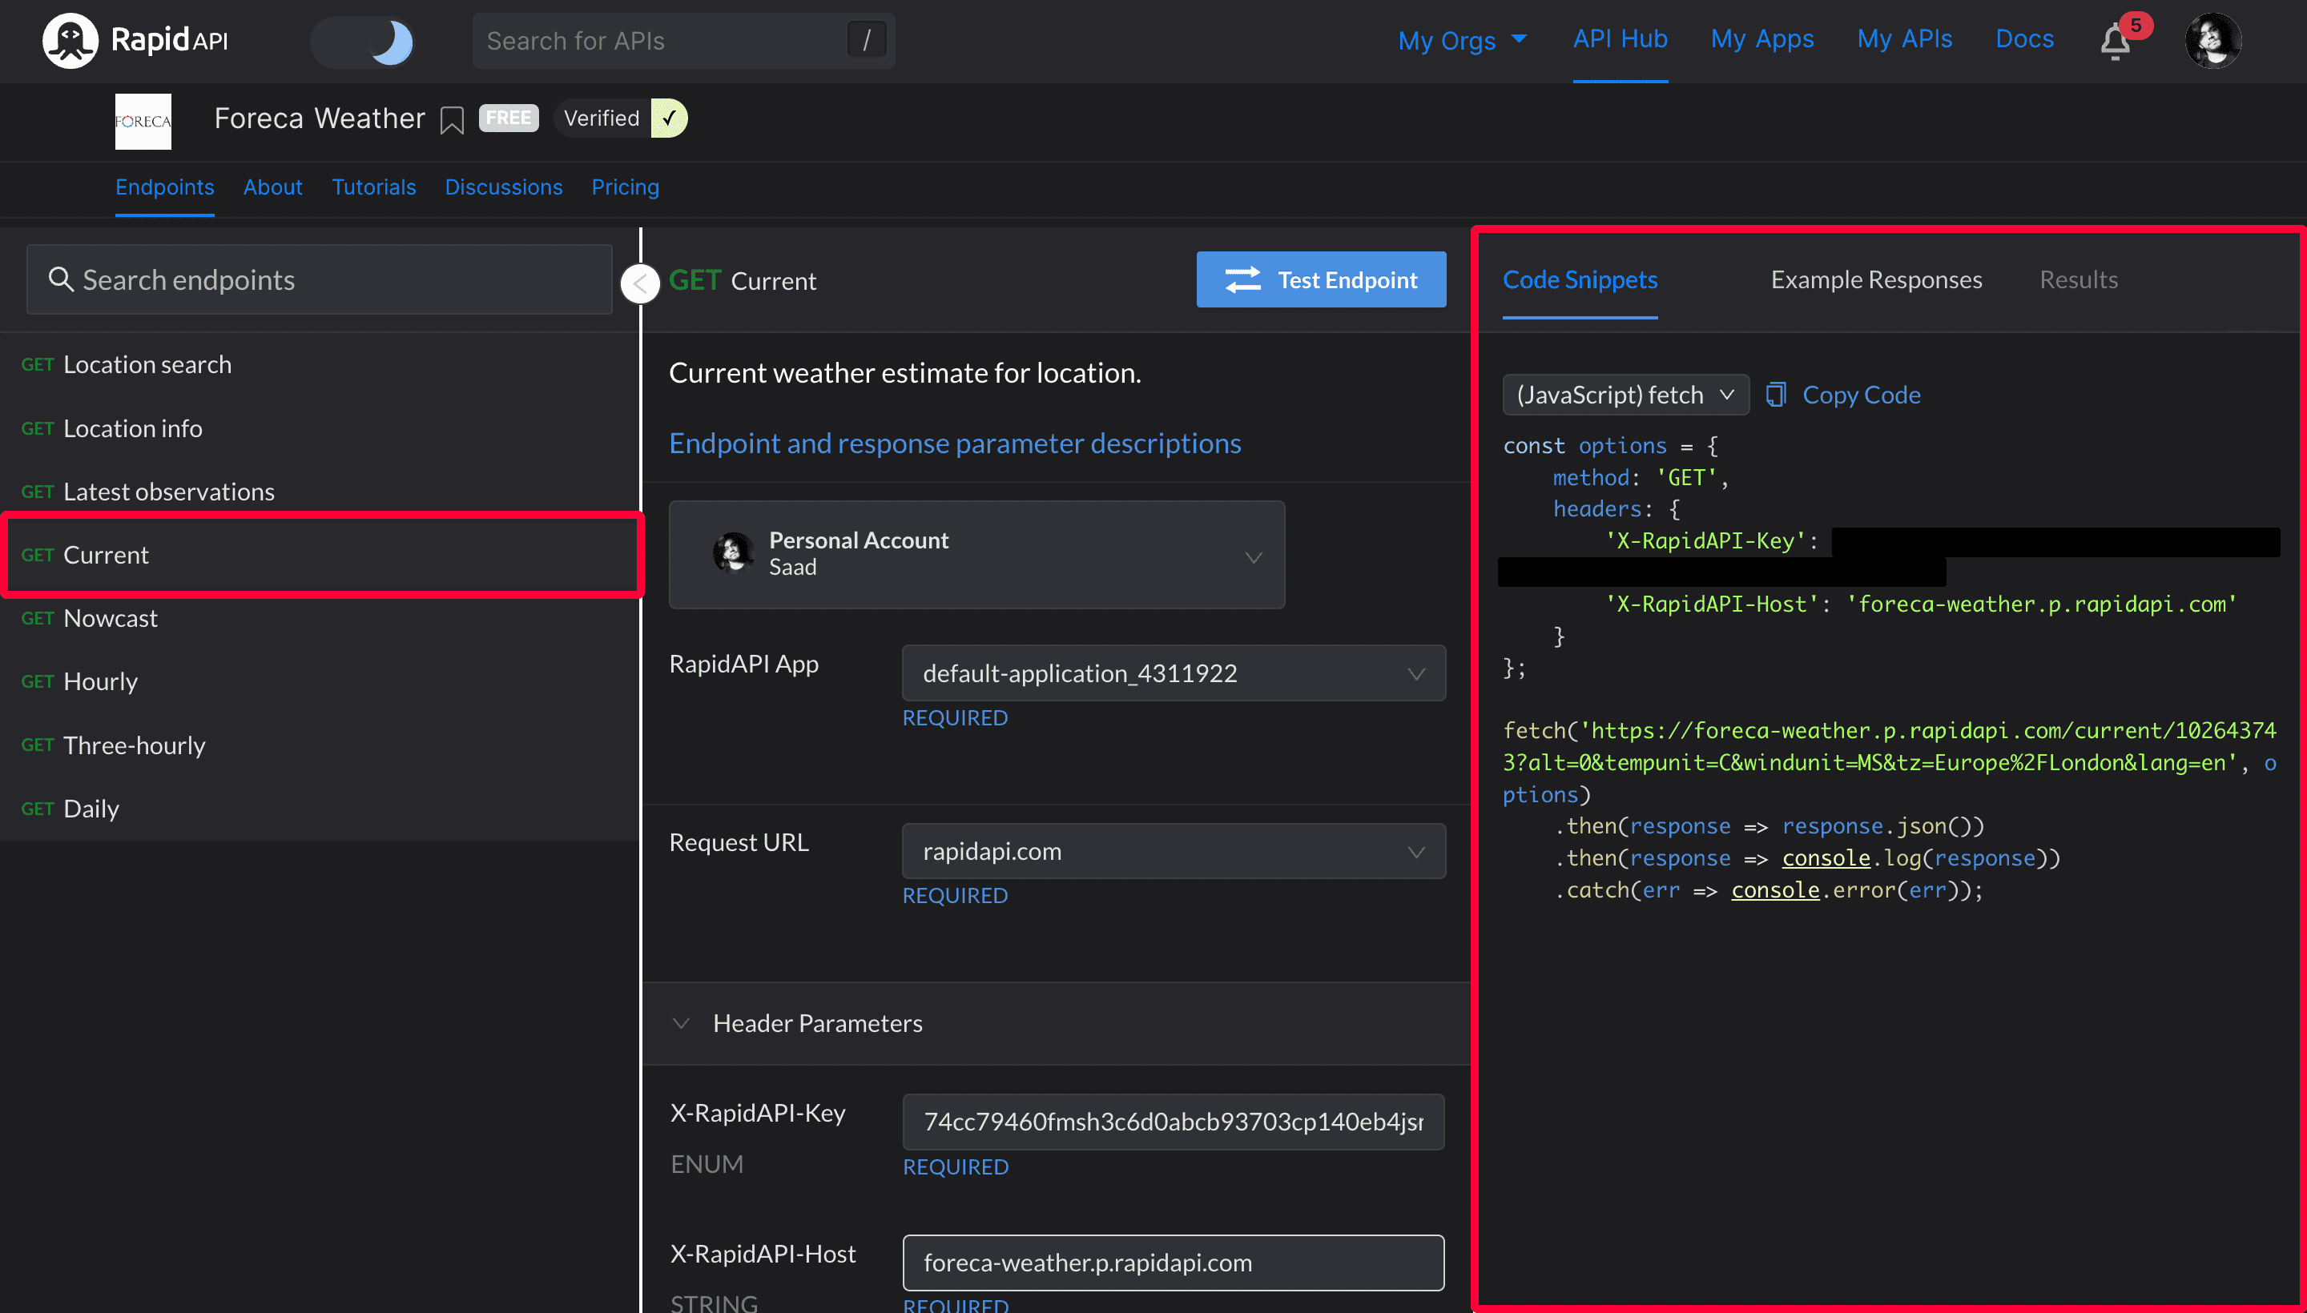This screenshot has width=2307, height=1313.
Task: Open the My Orgs dropdown
Action: [1462, 41]
